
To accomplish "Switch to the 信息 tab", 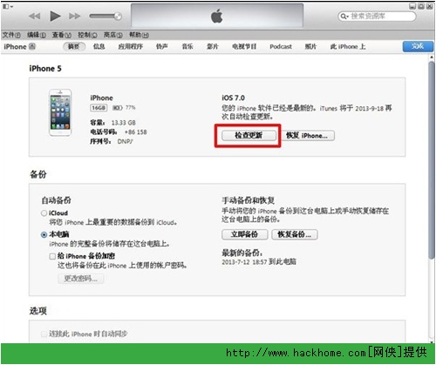I will [99, 46].
